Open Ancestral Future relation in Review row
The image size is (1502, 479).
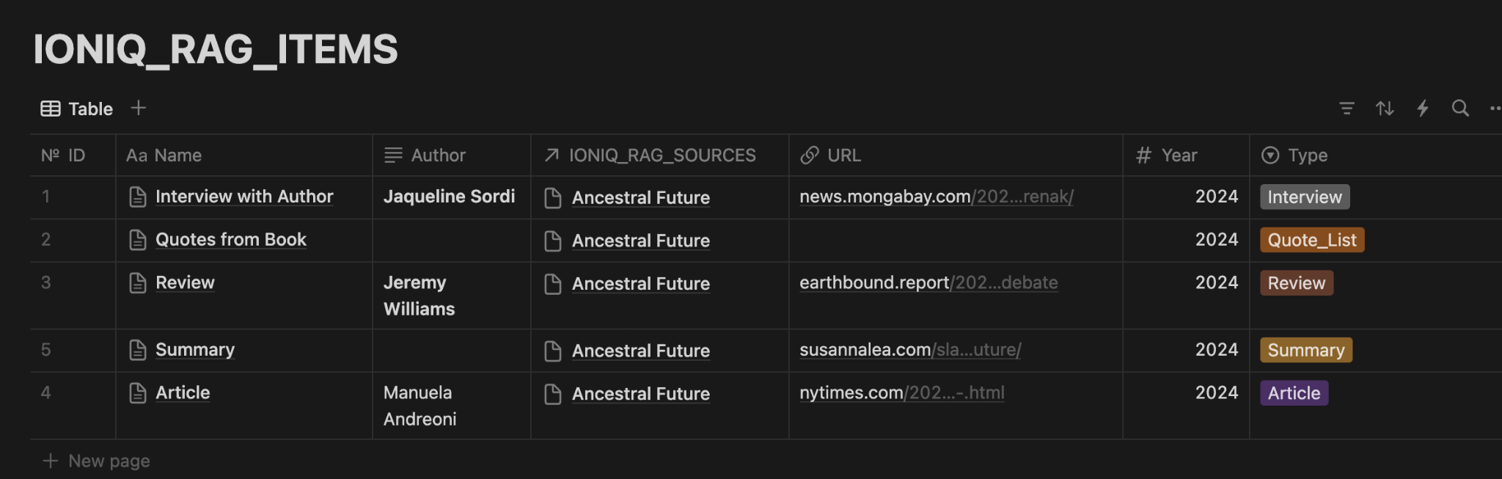(x=640, y=284)
